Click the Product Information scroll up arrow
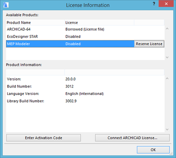The image size is (176, 158). pyautogui.click(x=167, y=78)
